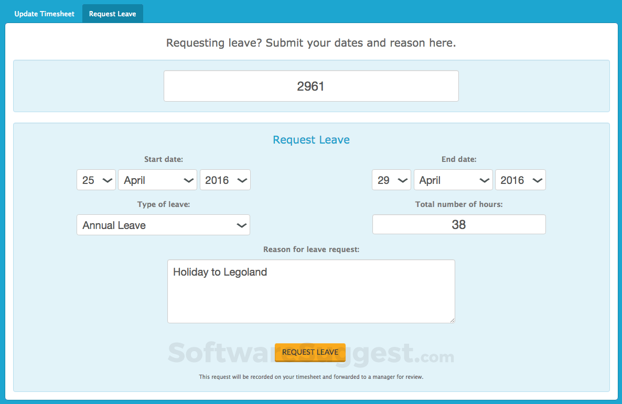Expand the chevron on the Annual Leave selector

pyautogui.click(x=242, y=225)
